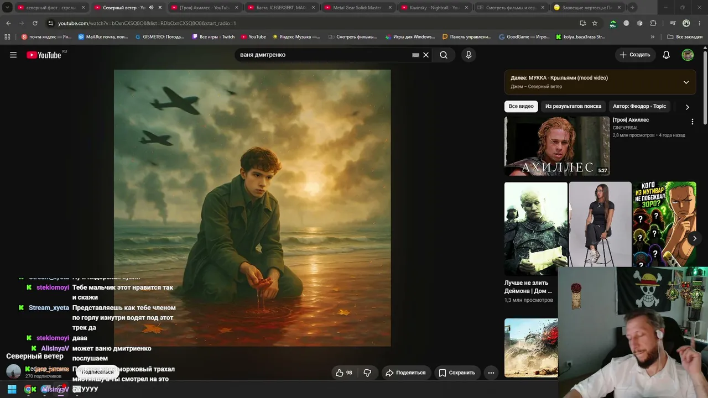
Task: Open Mail.Ru bookmark
Action: click(x=103, y=37)
